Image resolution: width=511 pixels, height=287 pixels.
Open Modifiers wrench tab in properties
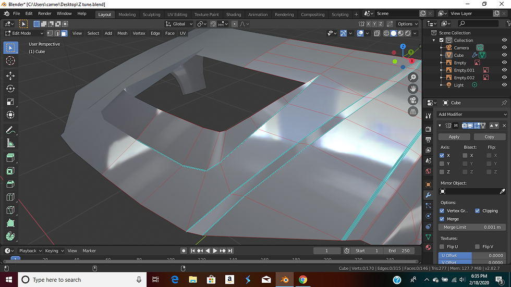point(429,195)
